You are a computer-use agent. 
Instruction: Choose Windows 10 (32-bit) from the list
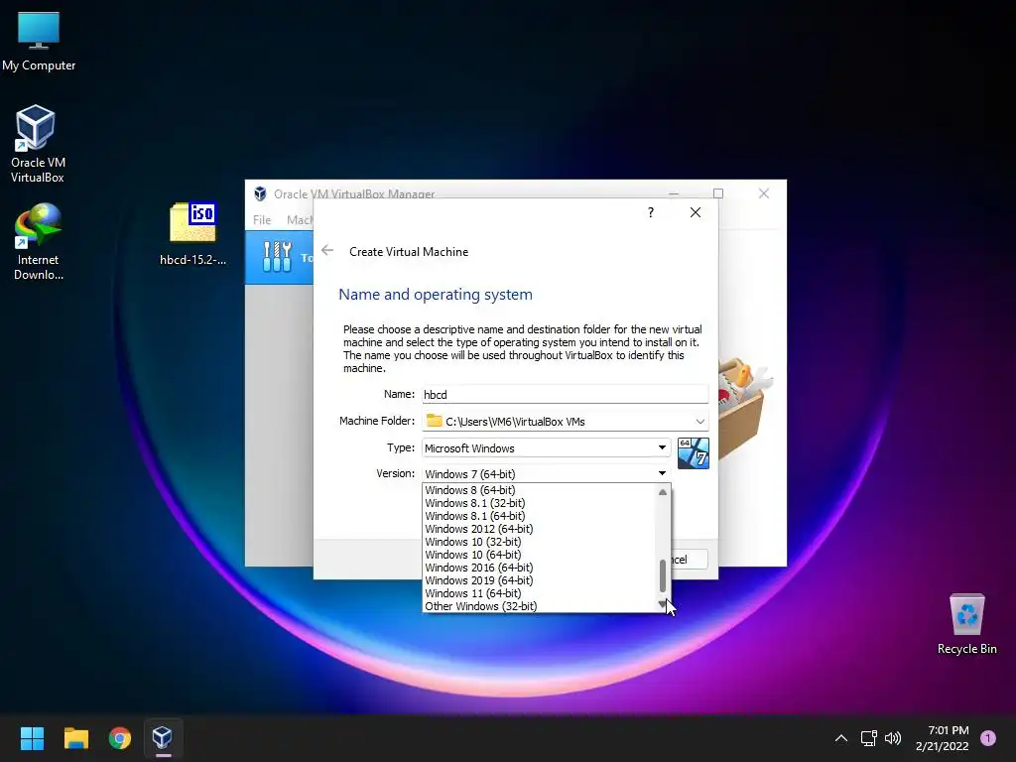coord(539,542)
